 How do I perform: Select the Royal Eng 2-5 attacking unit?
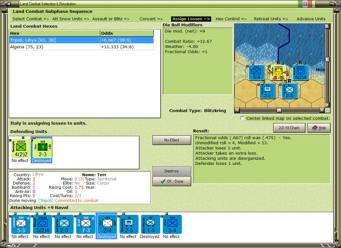pyautogui.click(x=129, y=224)
